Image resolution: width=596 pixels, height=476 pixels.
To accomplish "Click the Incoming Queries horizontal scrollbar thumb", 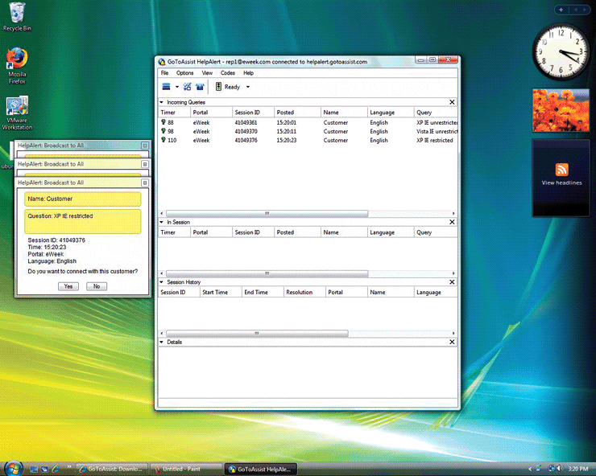I will click(267, 213).
